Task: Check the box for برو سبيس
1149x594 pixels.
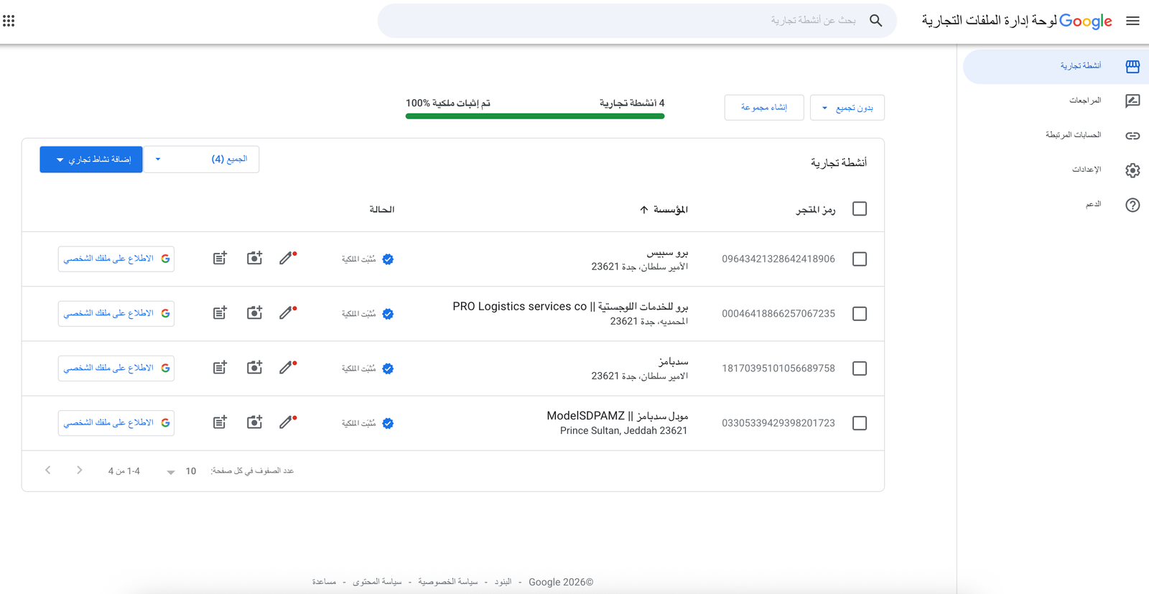Action: [860, 259]
